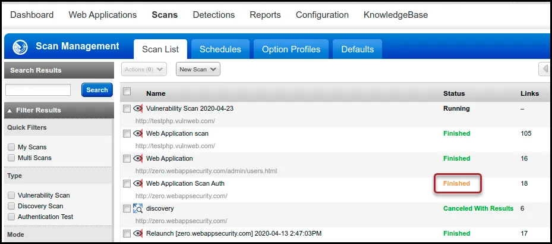The width and height of the screenshot is (552, 244).
Task: Tick the select-all checkbox in table header
Action: 127,92
